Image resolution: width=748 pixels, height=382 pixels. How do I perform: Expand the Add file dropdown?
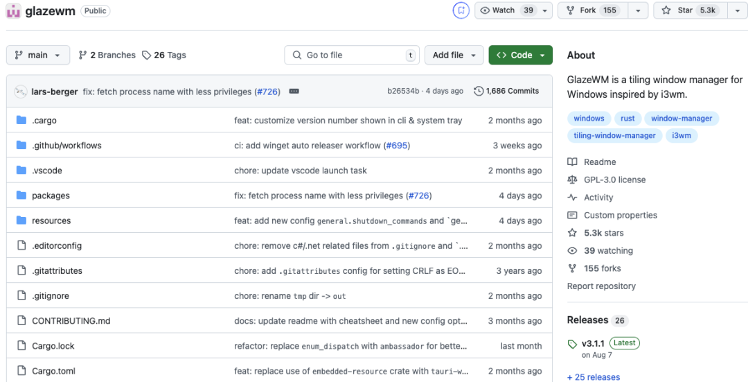click(454, 55)
